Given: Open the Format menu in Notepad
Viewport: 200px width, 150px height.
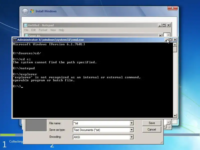Looking at the screenshot, I should pos(43,30).
